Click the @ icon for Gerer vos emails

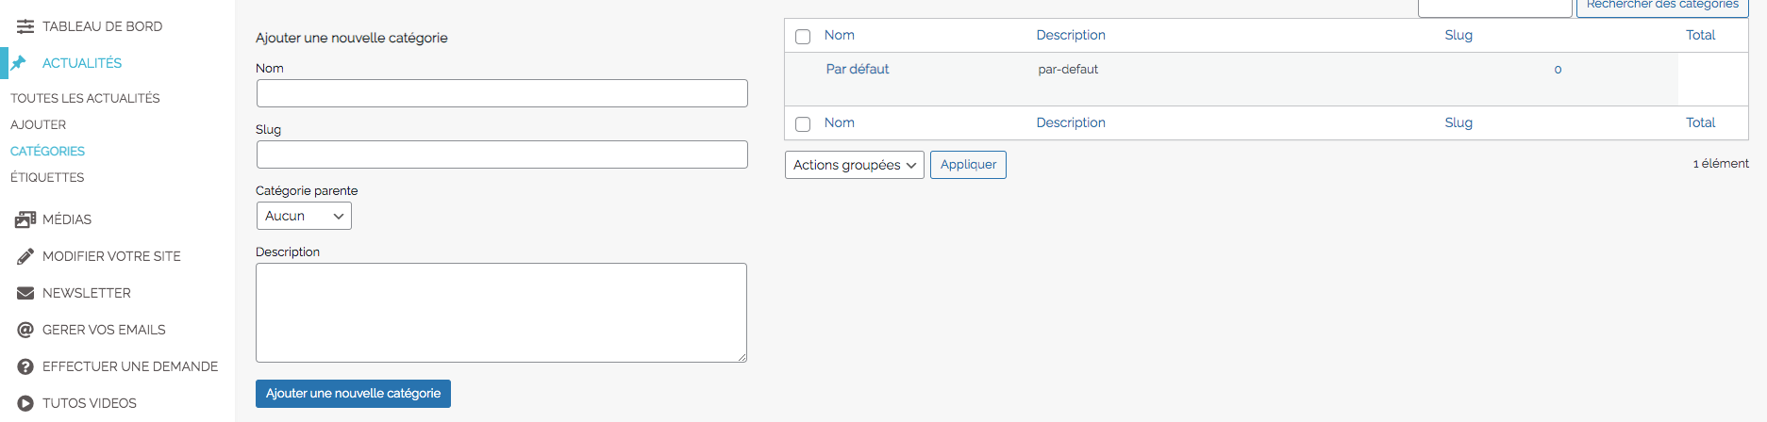25,330
